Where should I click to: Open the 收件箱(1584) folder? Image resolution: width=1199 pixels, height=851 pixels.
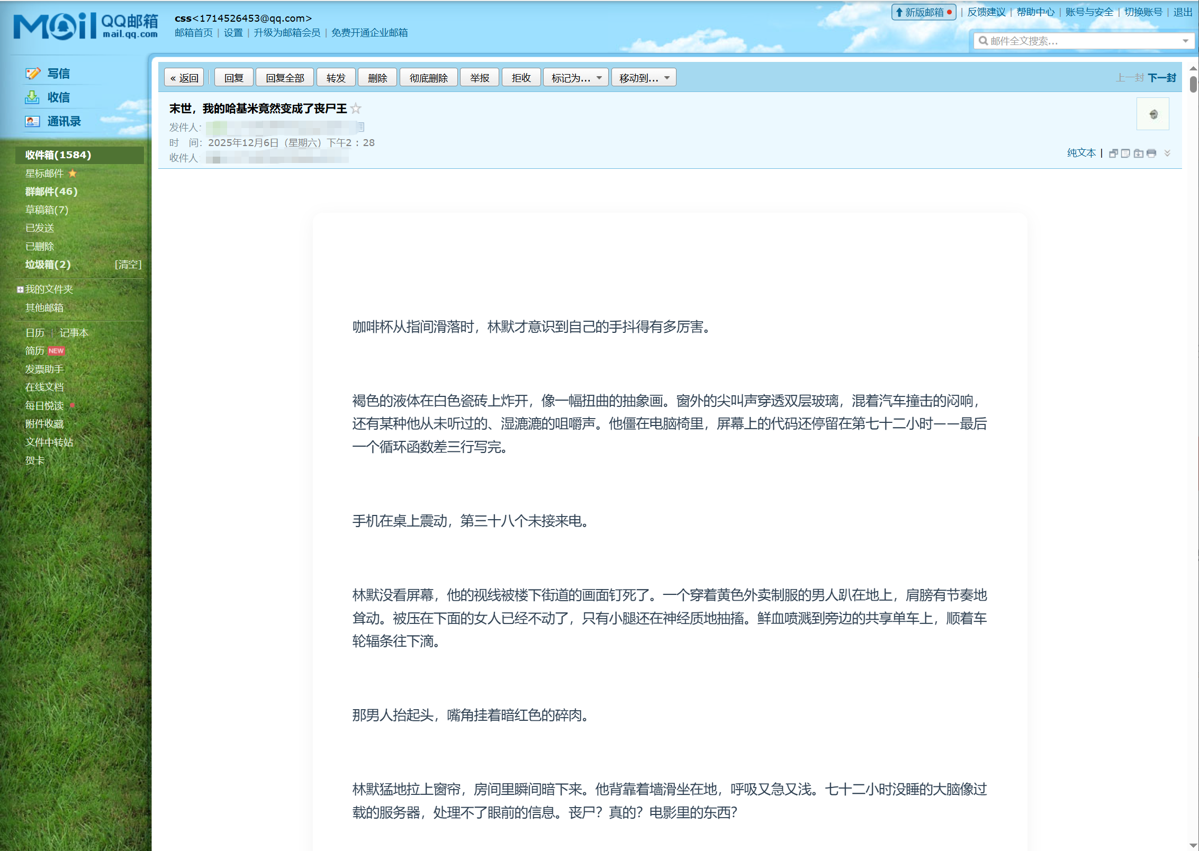(x=58, y=155)
